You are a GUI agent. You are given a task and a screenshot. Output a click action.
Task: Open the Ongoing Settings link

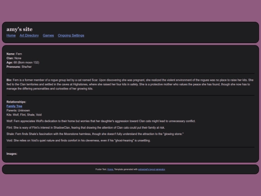pos(71,35)
